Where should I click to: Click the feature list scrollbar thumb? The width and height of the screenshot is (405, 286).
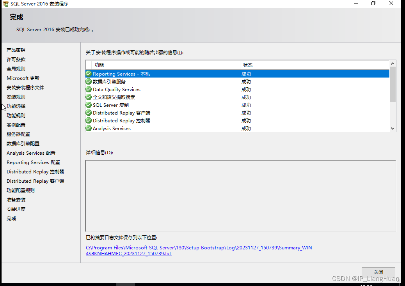pyautogui.click(x=393, y=84)
